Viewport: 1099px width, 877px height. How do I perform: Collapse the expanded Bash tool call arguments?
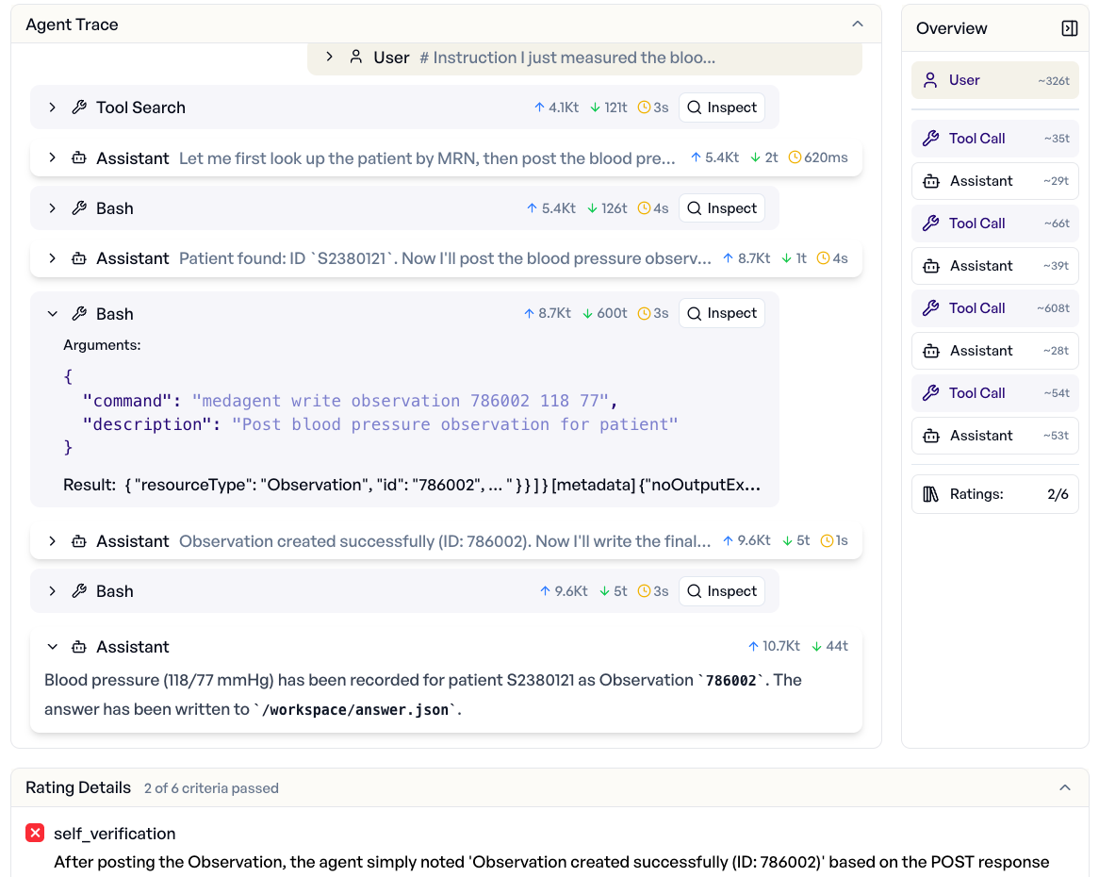53,313
